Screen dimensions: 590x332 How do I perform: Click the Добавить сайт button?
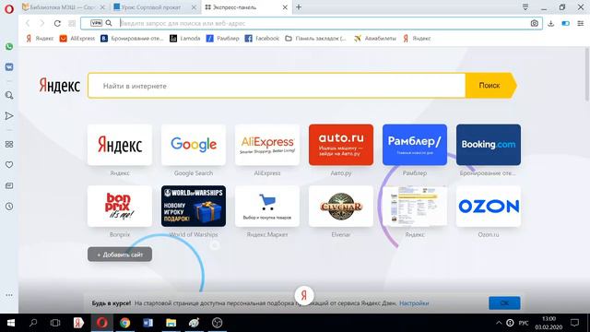120,255
